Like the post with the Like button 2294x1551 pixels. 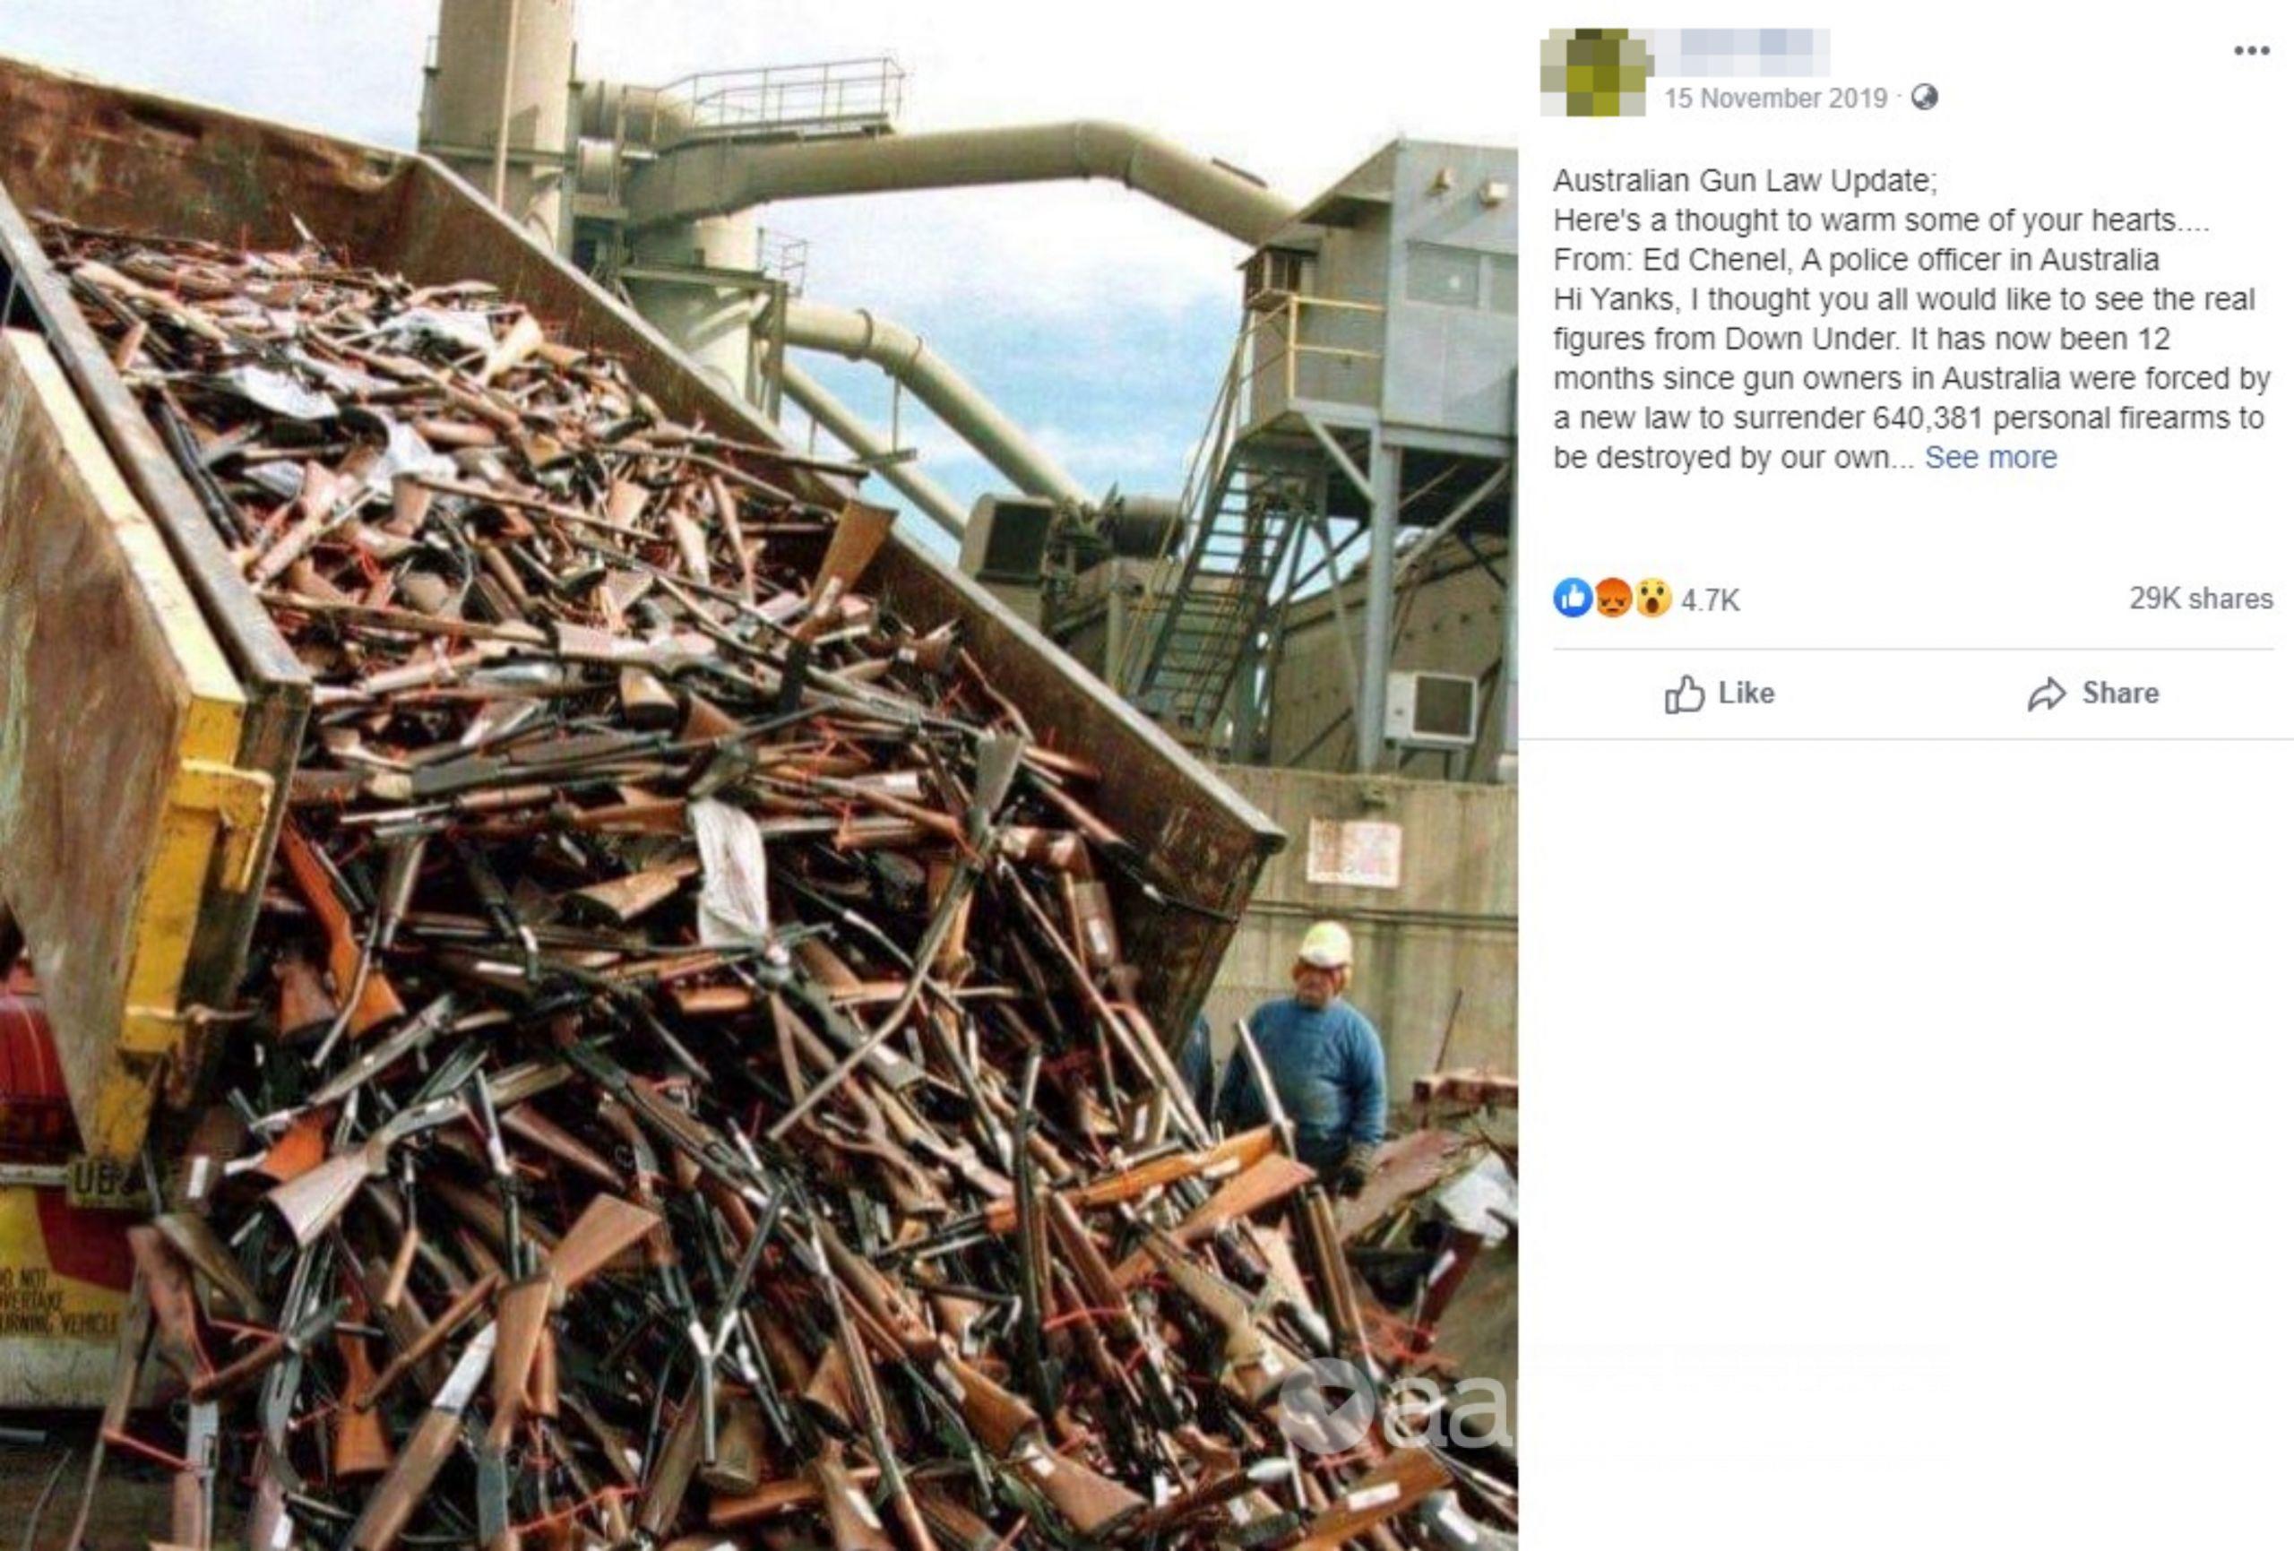1720,693
